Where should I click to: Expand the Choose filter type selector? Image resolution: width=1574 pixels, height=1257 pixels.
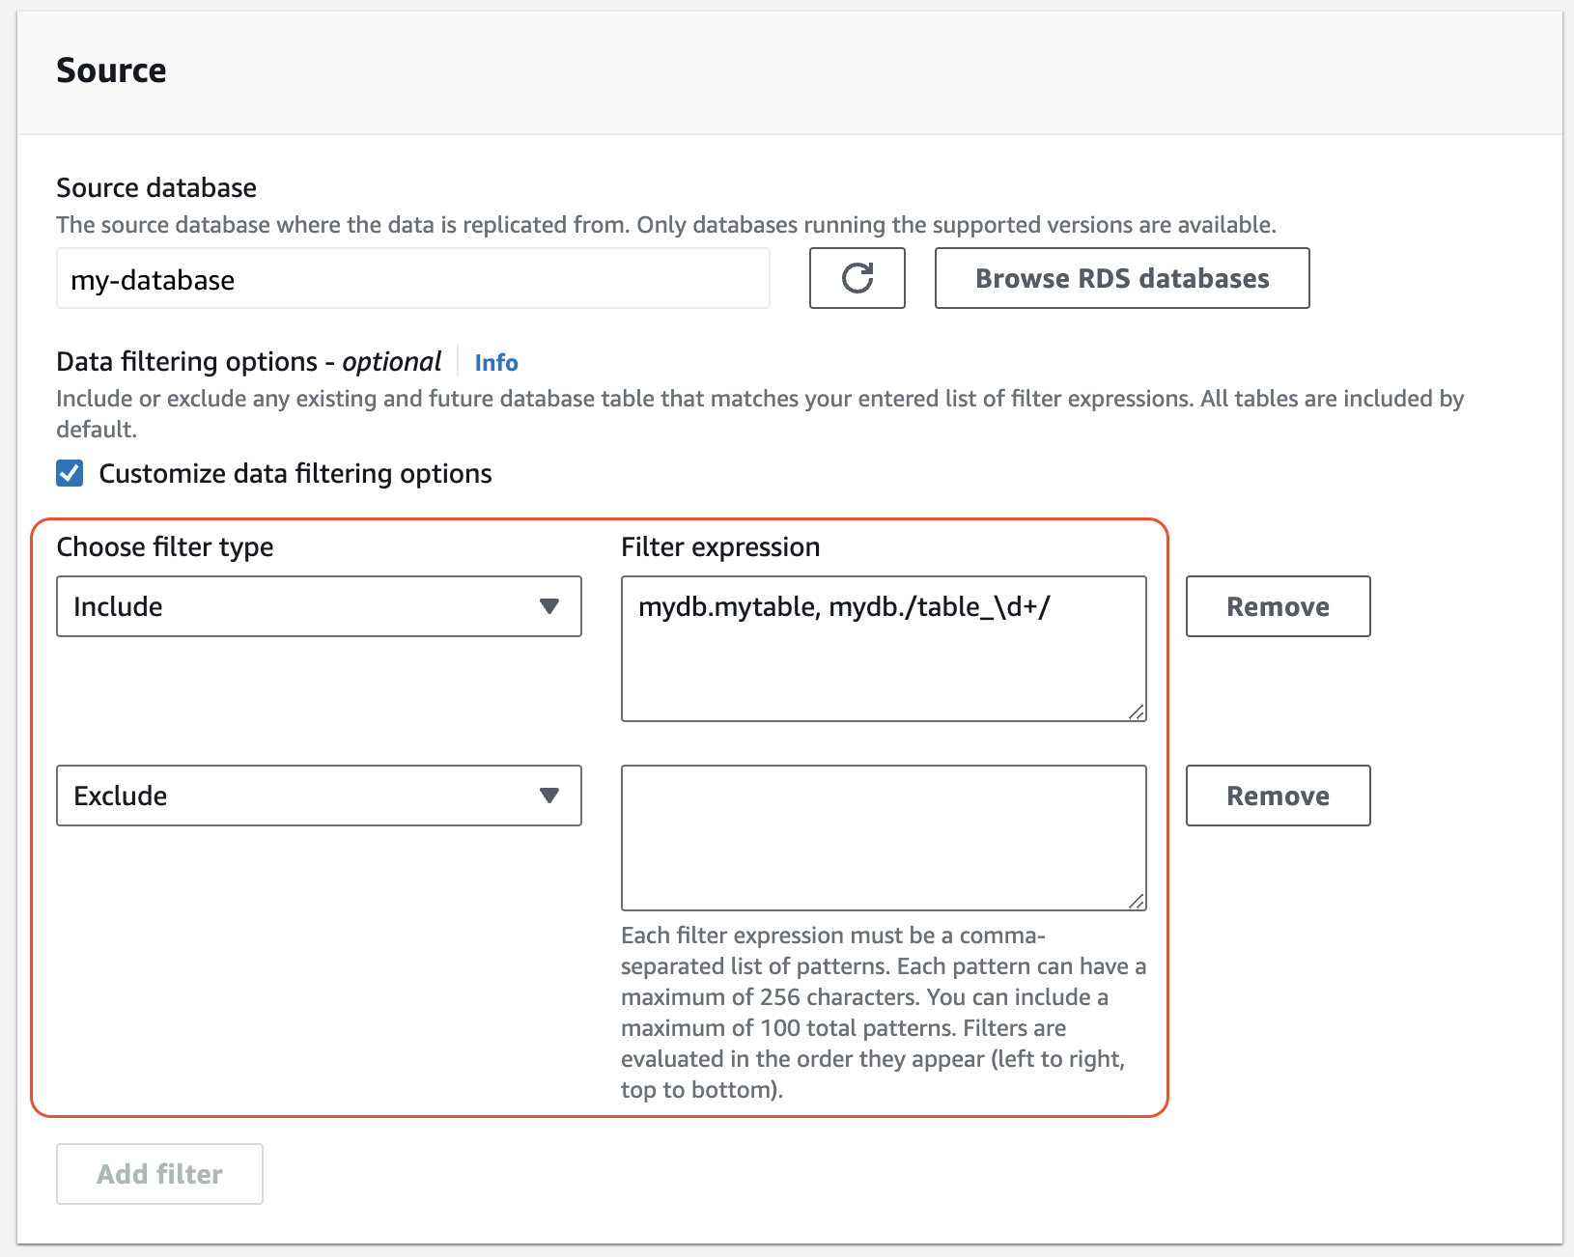tap(319, 607)
